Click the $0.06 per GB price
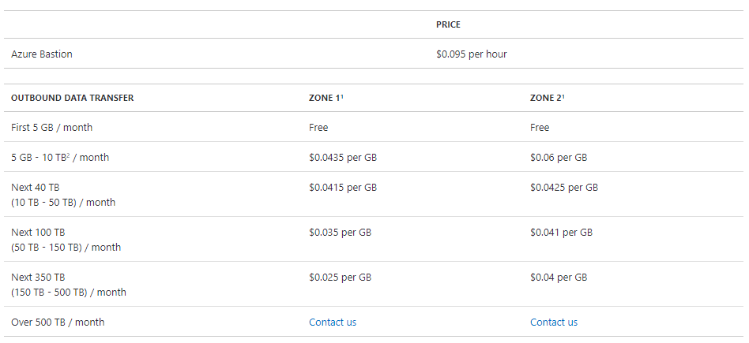749x343 pixels. (559, 157)
